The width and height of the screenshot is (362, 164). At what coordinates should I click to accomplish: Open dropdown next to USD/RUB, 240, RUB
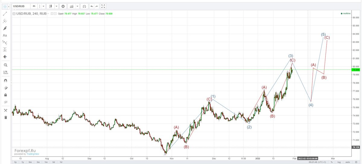coord(48,14)
